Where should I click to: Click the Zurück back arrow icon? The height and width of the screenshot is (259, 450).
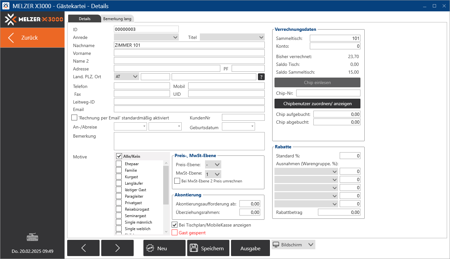(11, 38)
